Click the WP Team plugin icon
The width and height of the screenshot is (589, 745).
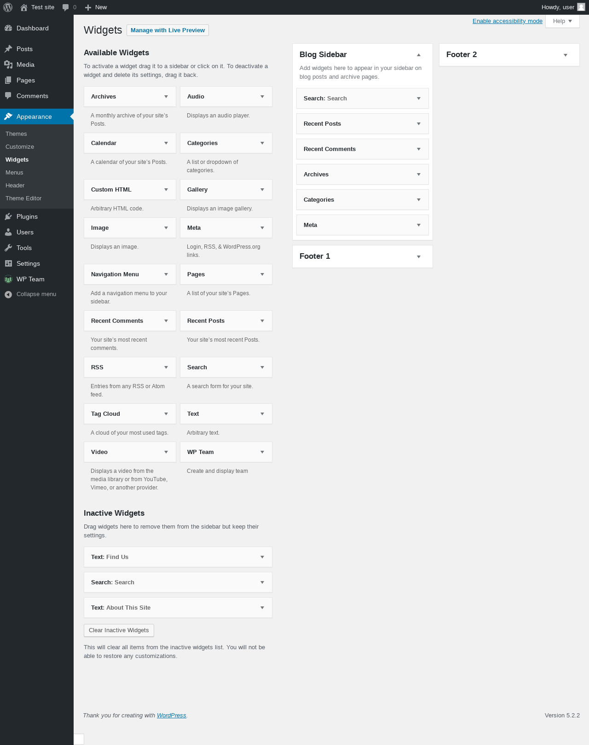tap(8, 279)
